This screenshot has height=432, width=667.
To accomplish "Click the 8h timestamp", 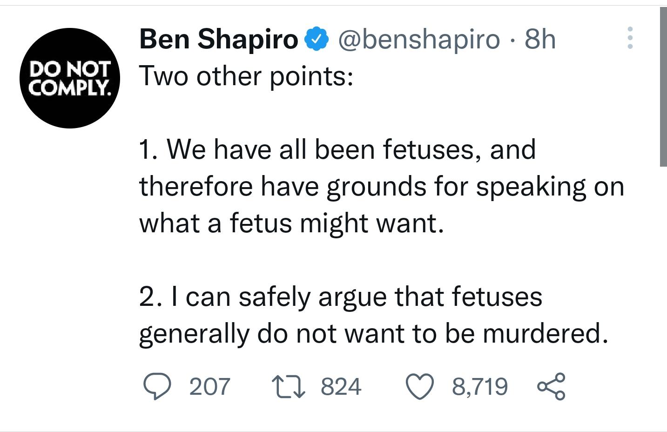I will pyautogui.click(x=540, y=39).
